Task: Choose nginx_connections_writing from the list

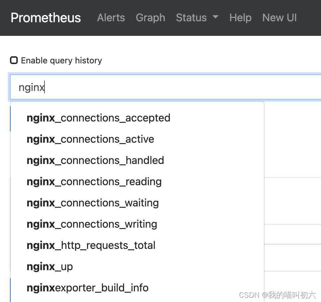Action: (92, 224)
